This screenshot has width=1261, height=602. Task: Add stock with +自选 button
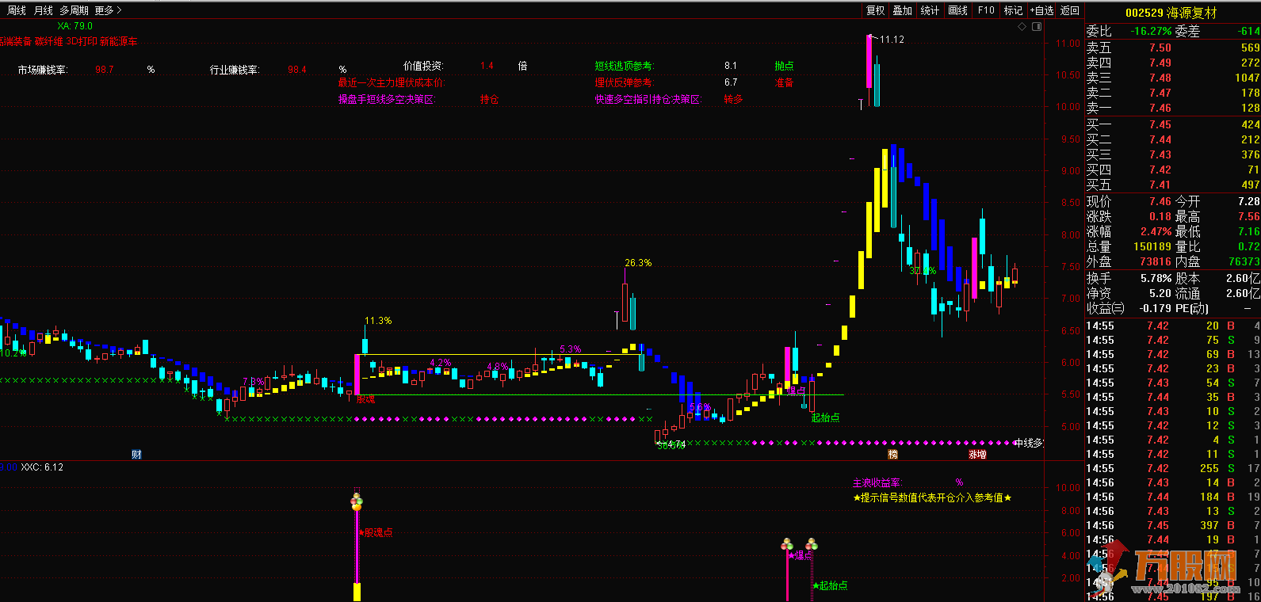[1041, 10]
